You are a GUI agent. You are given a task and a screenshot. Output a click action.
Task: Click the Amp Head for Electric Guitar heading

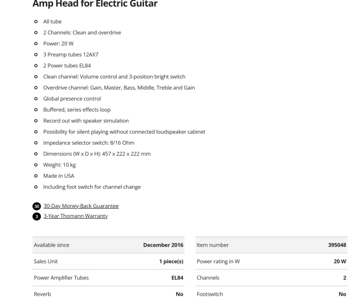(x=95, y=4)
